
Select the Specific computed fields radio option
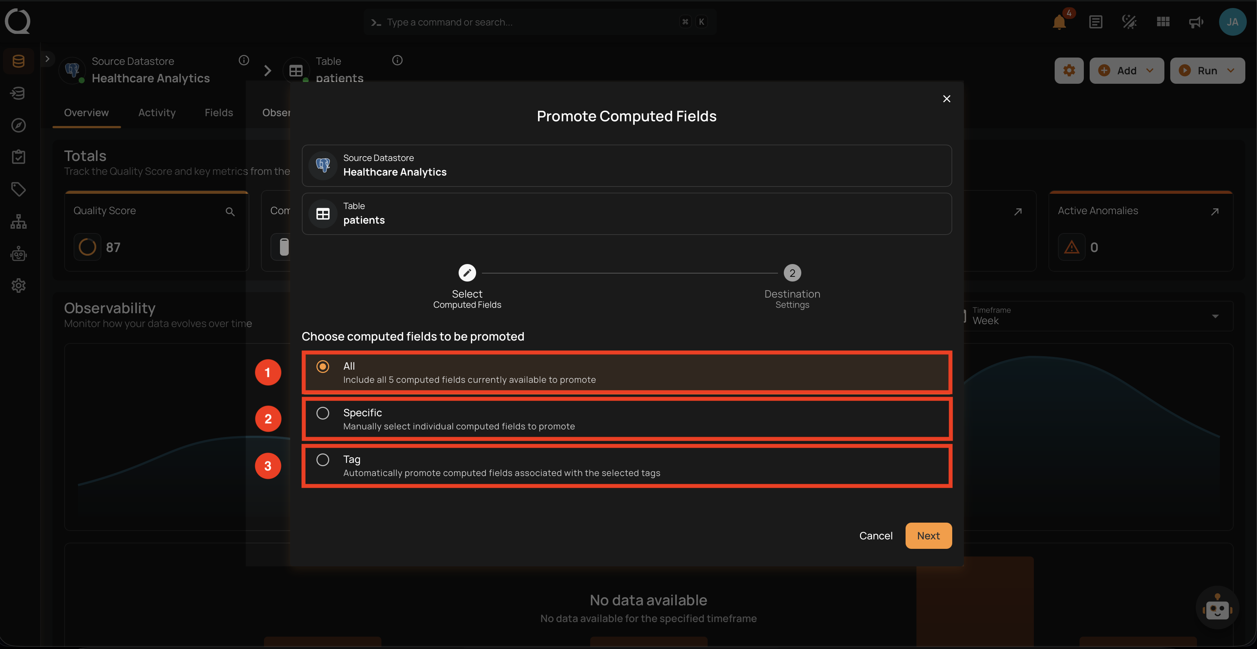(x=627, y=419)
